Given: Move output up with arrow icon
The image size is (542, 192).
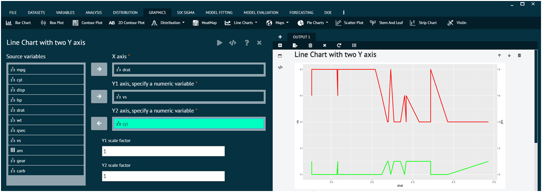Looking at the screenshot, I should coord(499,55).
